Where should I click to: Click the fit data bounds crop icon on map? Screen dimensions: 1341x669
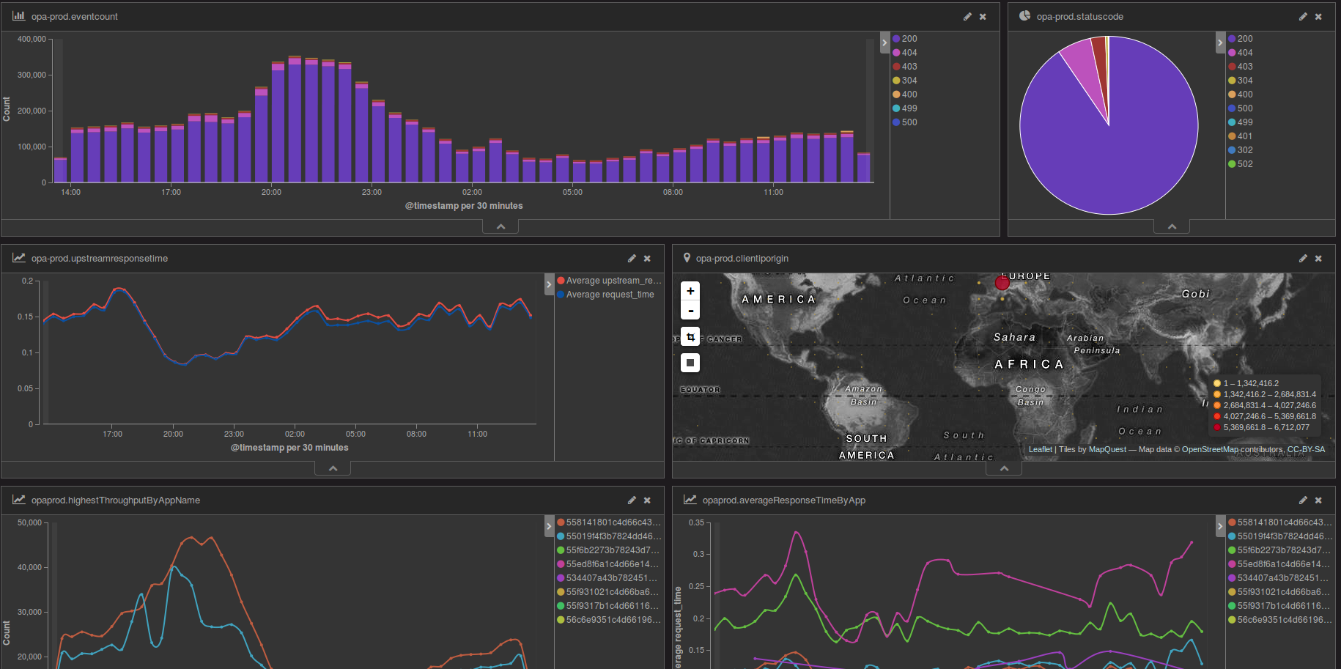[x=690, y=337]
